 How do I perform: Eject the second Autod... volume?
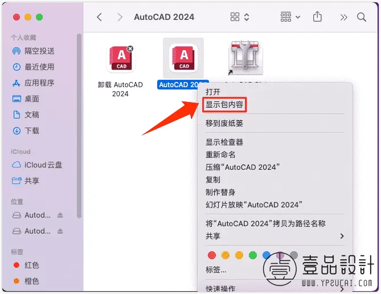60,231
